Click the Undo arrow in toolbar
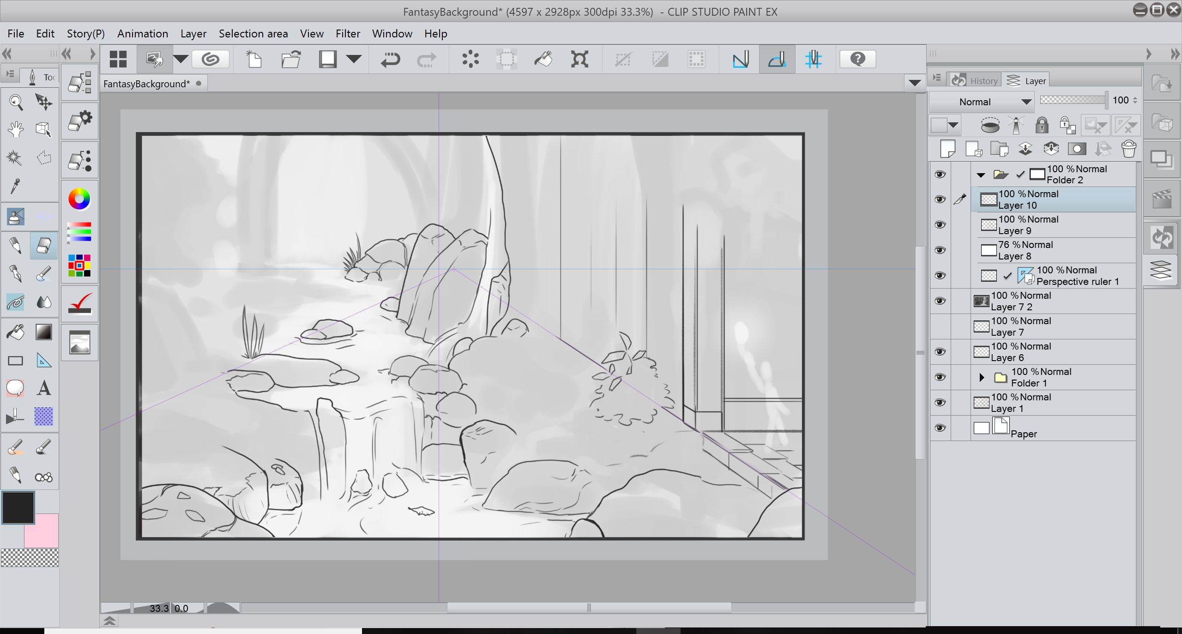 (x=390, y=59)
